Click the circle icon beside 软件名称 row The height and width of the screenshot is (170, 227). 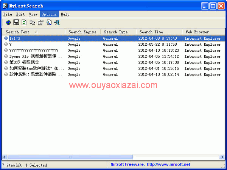point(6,74)
